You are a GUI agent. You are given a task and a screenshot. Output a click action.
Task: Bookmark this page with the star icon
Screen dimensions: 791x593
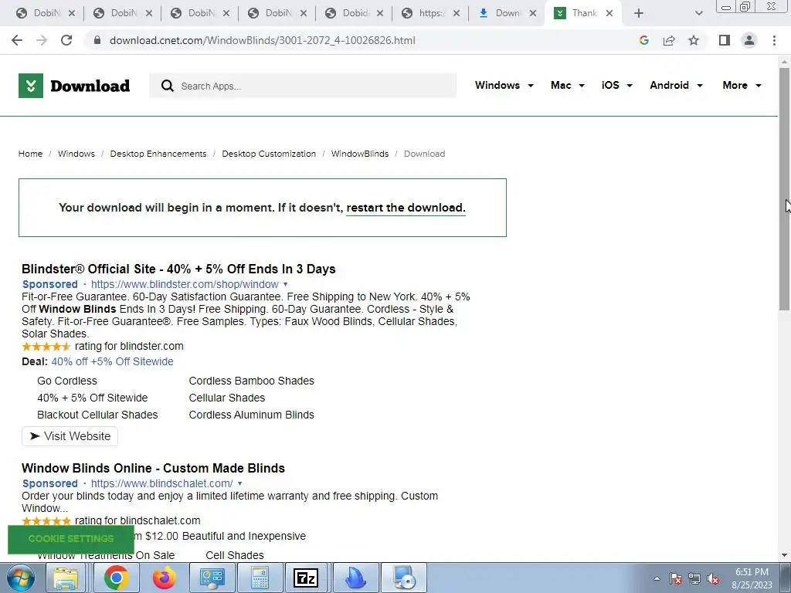coord(694,40)
